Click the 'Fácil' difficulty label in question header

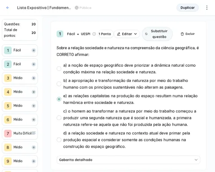click(71, 34)
